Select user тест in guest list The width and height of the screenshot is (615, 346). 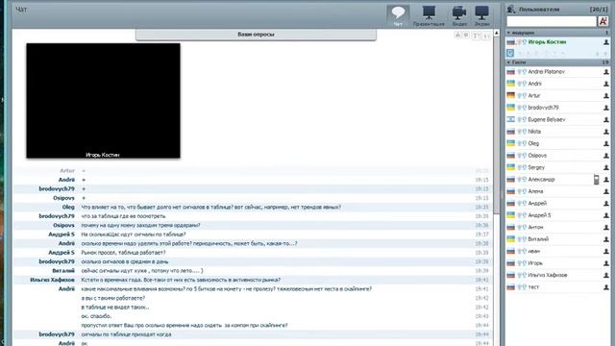coord(533,287)
